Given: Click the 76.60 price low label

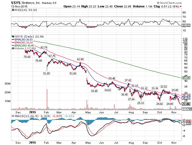Looking at the screenshot, I should pyautogui.click(x=27, y=57).
